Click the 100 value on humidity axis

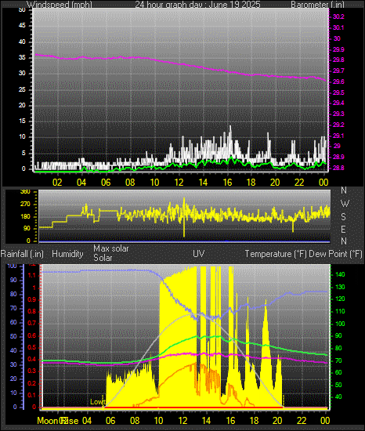pos(13,266)
